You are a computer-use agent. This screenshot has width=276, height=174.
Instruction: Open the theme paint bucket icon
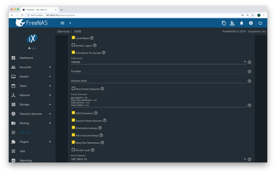(232, 23)
